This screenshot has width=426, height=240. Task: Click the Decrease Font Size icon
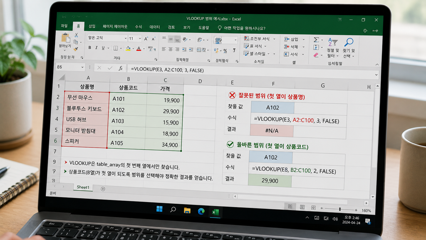click(154, 39)
